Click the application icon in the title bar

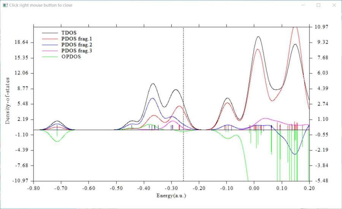pyautogui.click(x=5, y=5)
